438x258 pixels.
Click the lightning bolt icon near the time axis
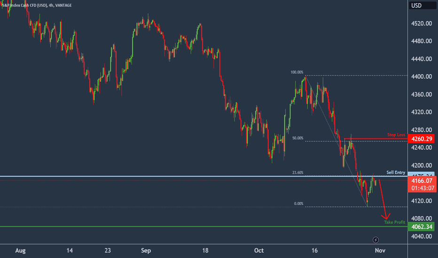click(x=375, y=240)
